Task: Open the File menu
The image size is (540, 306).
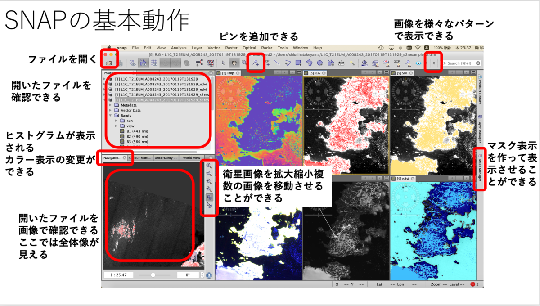Action: (135, 48)
